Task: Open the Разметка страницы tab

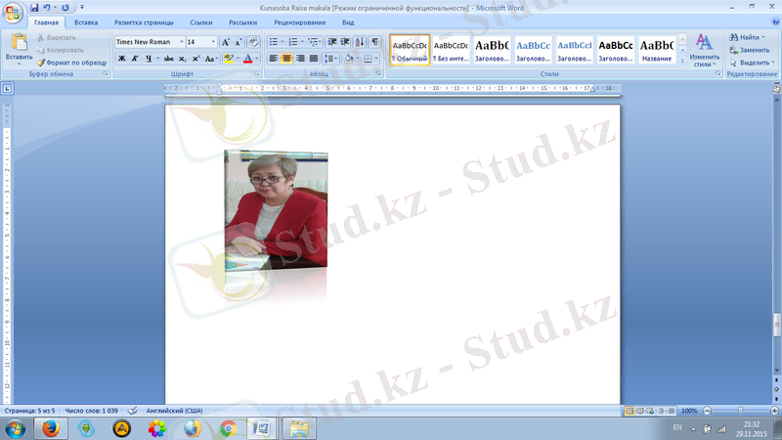Action: 143,22
